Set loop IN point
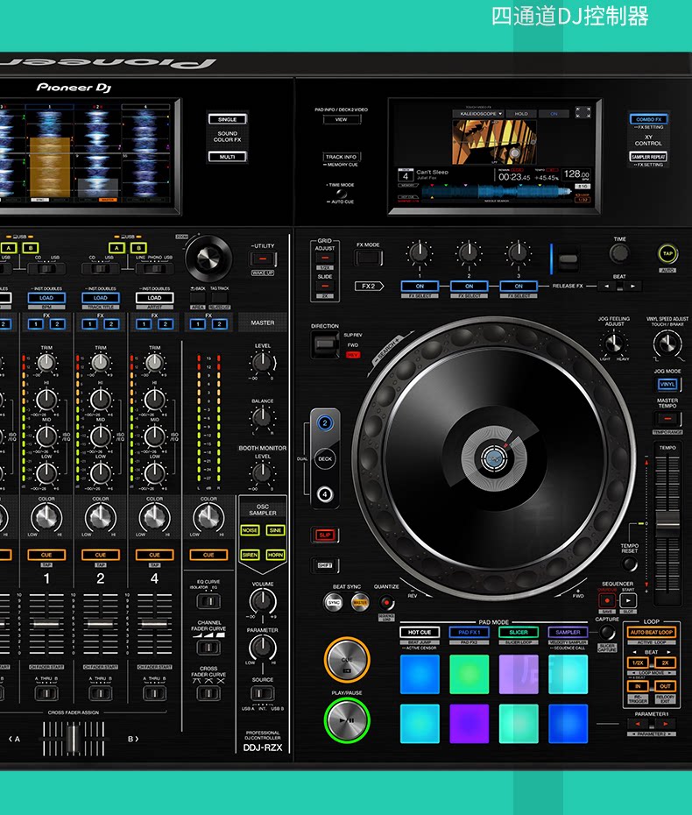Viewport: 692px width, 815px height. point(638,686)
